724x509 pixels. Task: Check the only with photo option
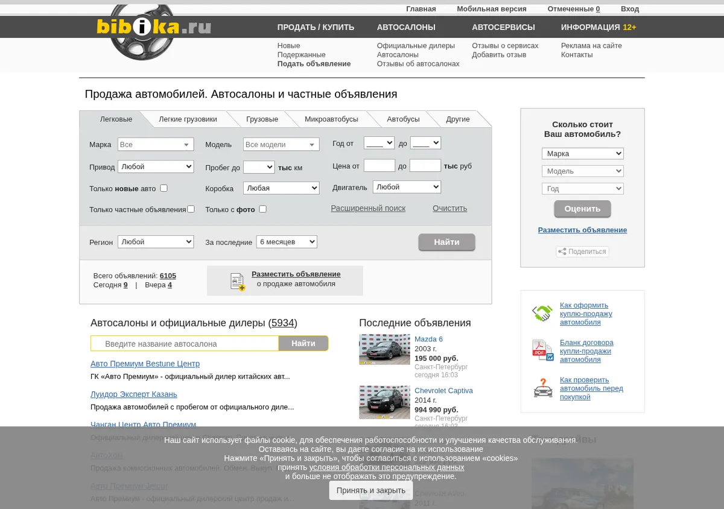pyautogui.click(x=262, y=209)
